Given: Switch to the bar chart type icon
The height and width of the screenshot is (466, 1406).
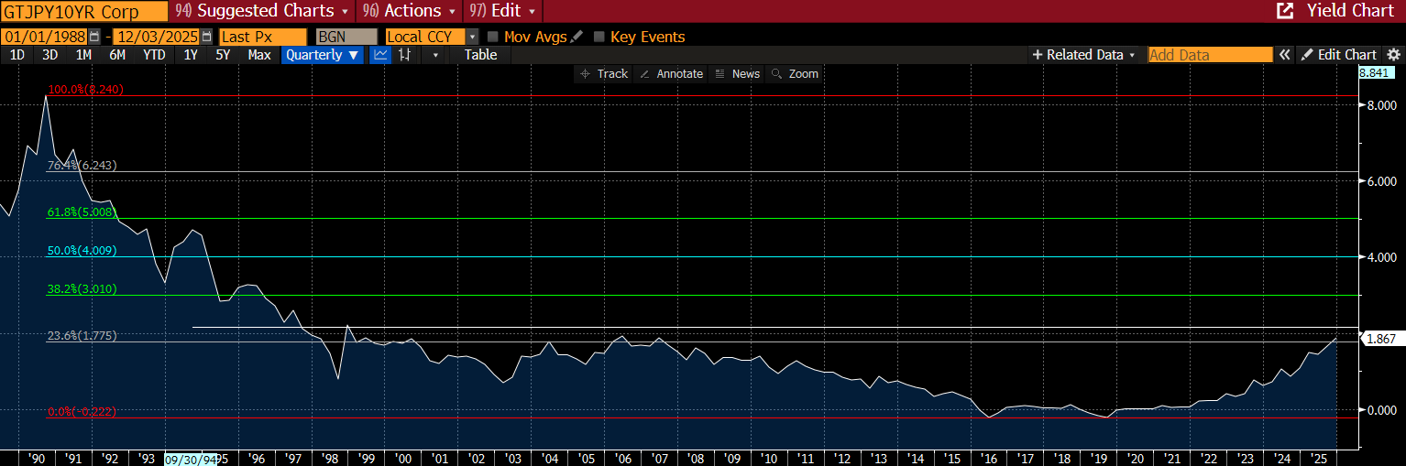Looking at the screenshot, I should pyautogui.click(x=404, y=55).
